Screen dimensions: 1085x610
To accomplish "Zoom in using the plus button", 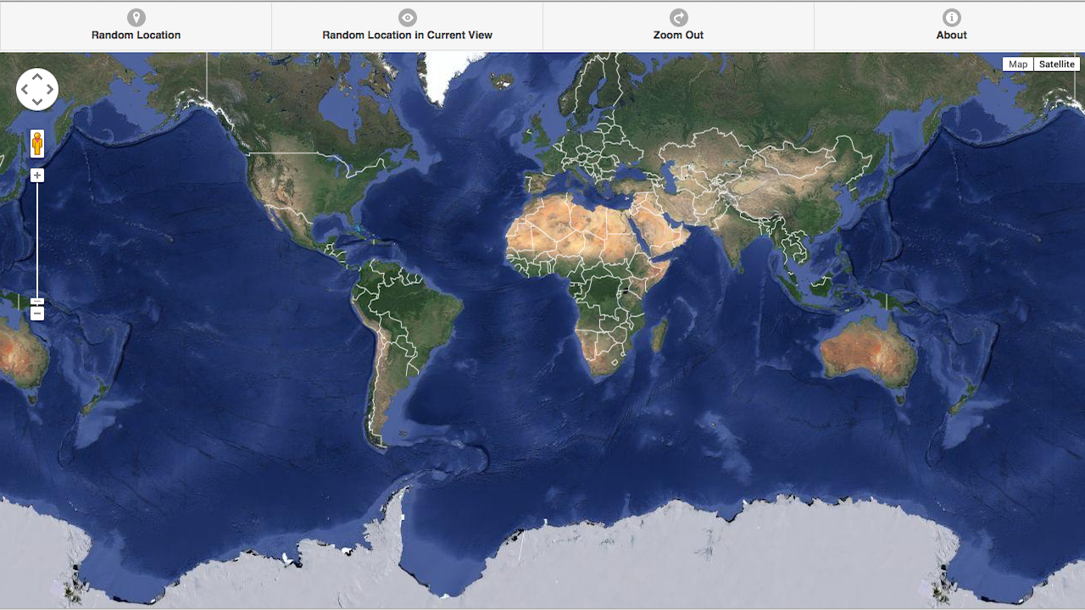I will (37, 175).
